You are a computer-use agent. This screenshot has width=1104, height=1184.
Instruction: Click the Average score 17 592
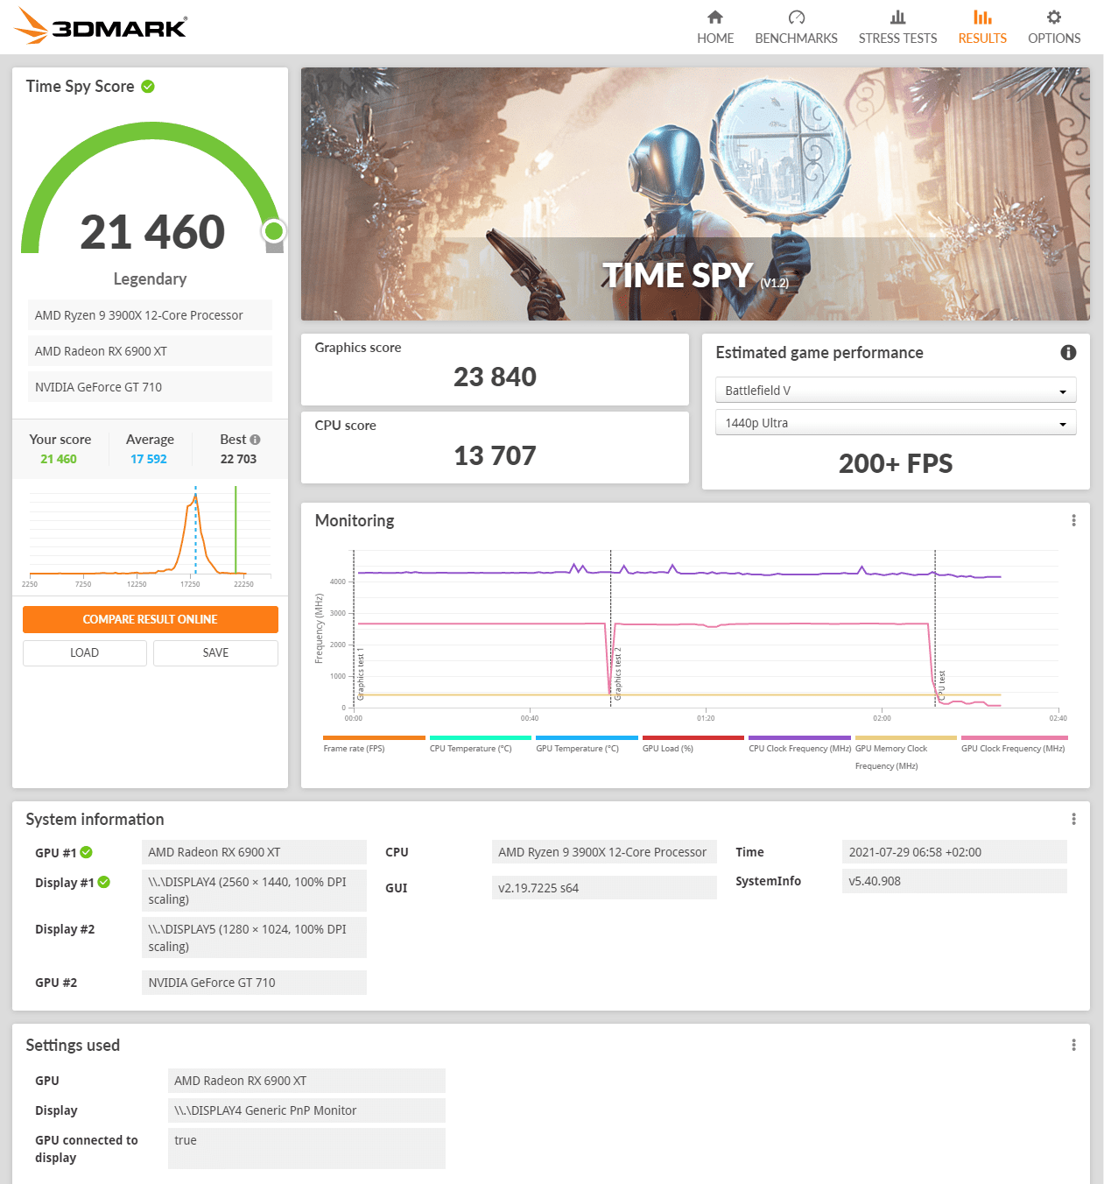point(149,459)
